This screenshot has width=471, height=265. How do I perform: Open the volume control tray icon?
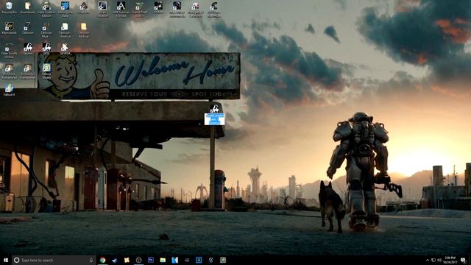[x=439, y=260]
